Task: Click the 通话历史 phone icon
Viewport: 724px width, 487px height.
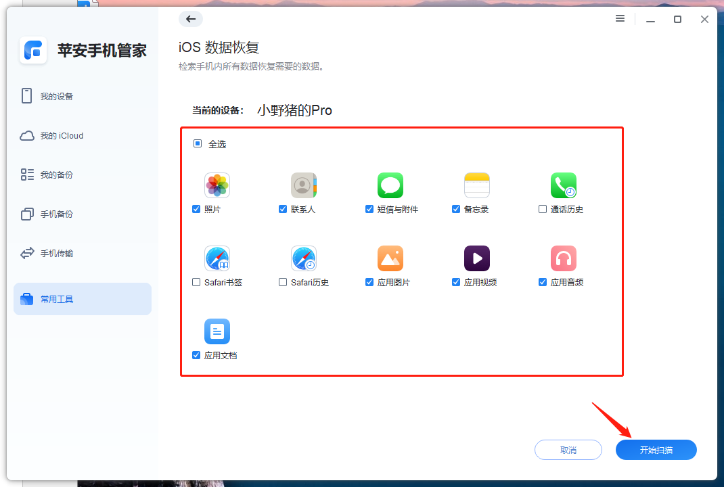Action: tap(564, 185)
